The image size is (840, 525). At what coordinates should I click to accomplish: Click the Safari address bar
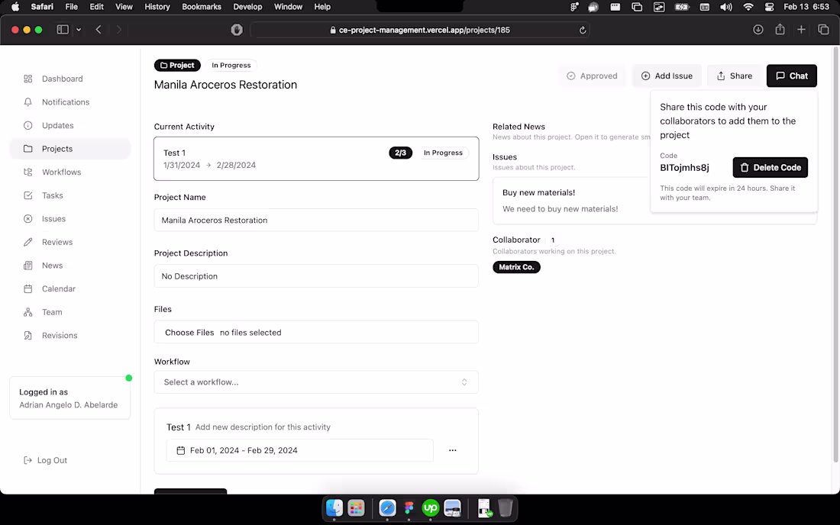pos(419,30)
